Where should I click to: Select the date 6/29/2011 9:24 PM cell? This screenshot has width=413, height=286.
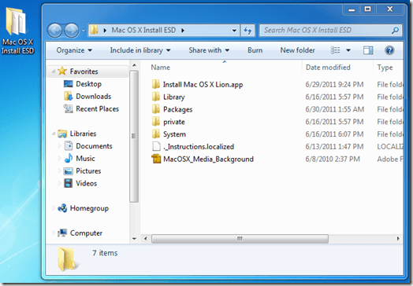(x=334, y=84)
